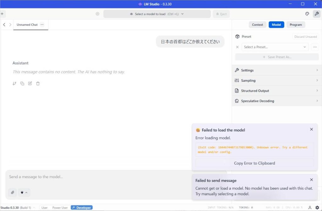Screen dimensions: 322x211
Task: Click the paperclip attach file icon
Action: pyautogui.click(x=13, y=192)
